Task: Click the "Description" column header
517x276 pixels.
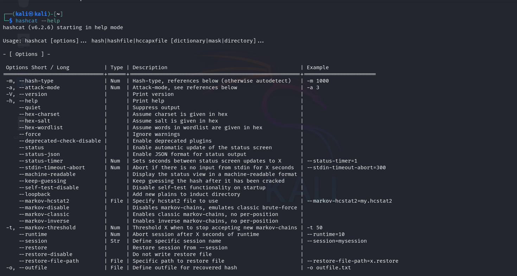Action: [150, 67]
